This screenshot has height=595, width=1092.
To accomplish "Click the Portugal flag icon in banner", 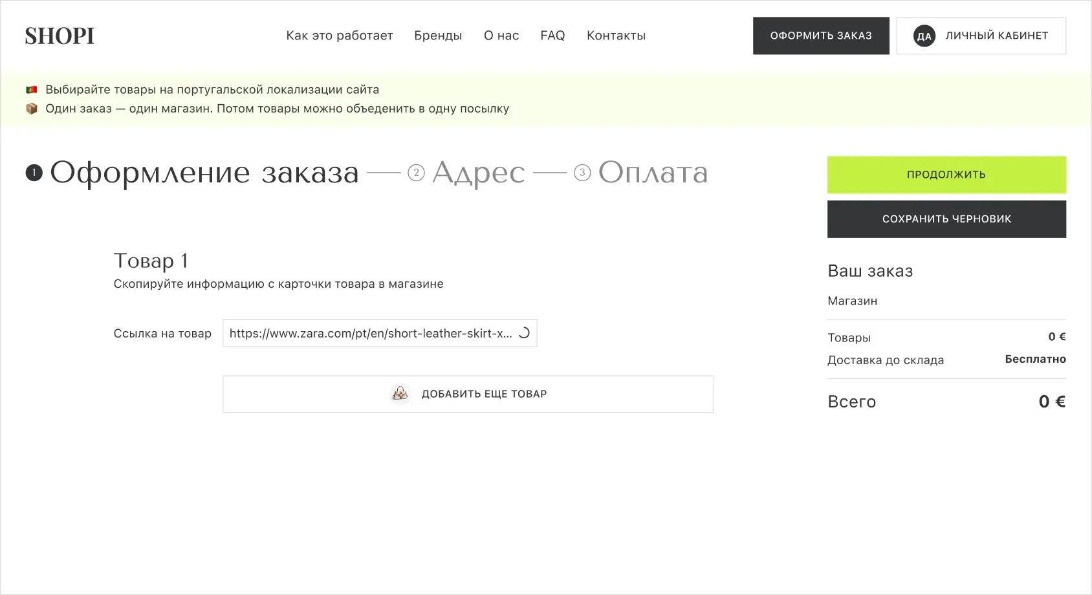I will 31,90.
